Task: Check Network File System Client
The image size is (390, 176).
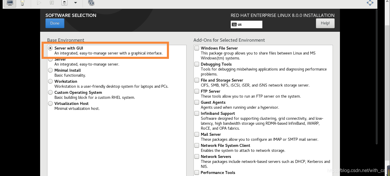Action: 197,145
